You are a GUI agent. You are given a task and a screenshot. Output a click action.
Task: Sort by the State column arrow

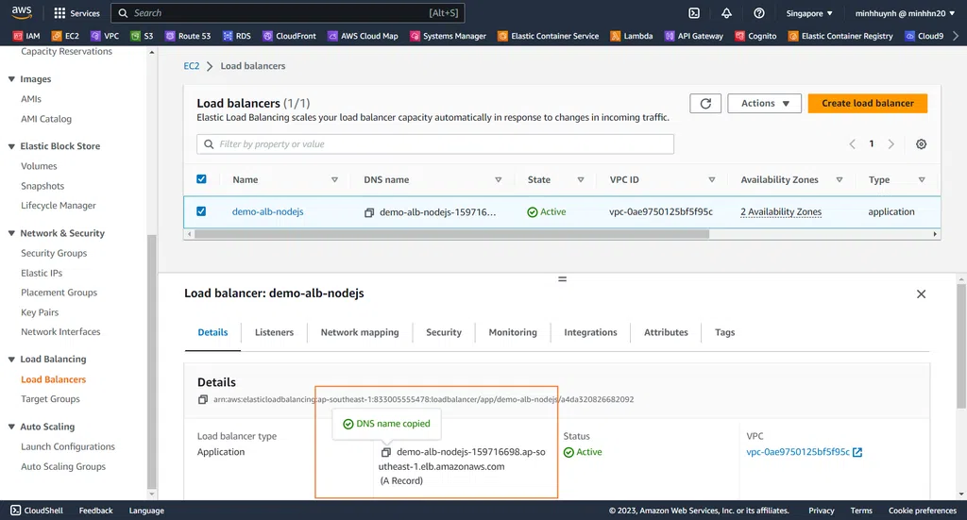pos(581,180)
